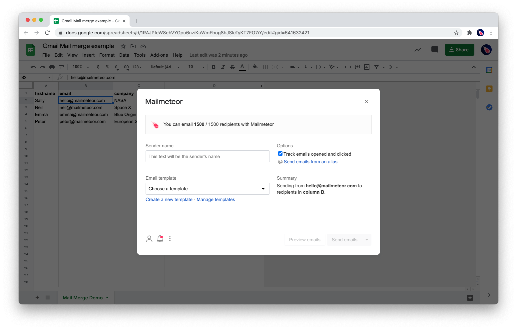Collapse the toolbar with up chevron

click(x=473, y=67)
